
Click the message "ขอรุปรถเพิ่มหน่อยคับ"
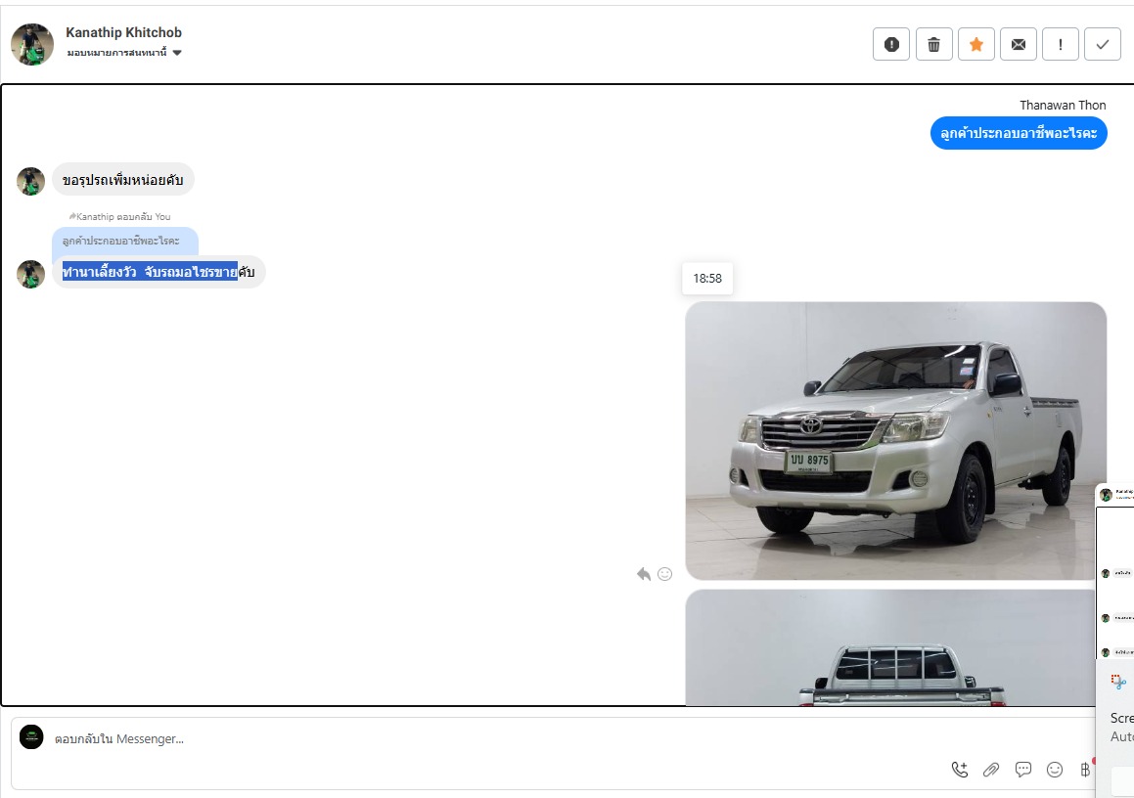click(123, 180)
